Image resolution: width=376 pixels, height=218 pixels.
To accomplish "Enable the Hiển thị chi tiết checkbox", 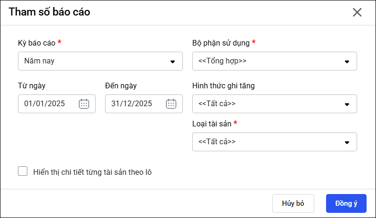I will [x=23, y=171].
